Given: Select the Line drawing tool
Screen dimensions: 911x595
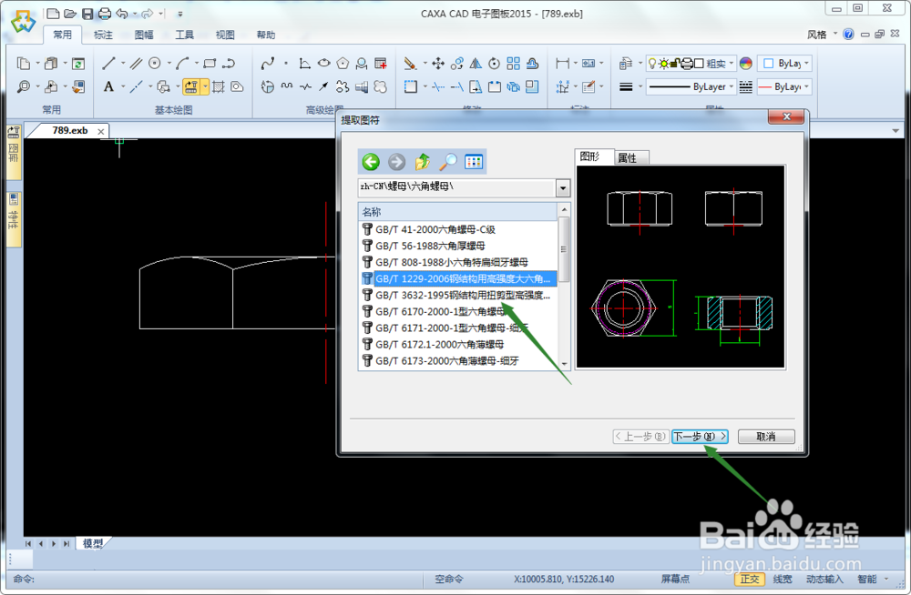Looking at the screenshot, I should pos(108,64).
